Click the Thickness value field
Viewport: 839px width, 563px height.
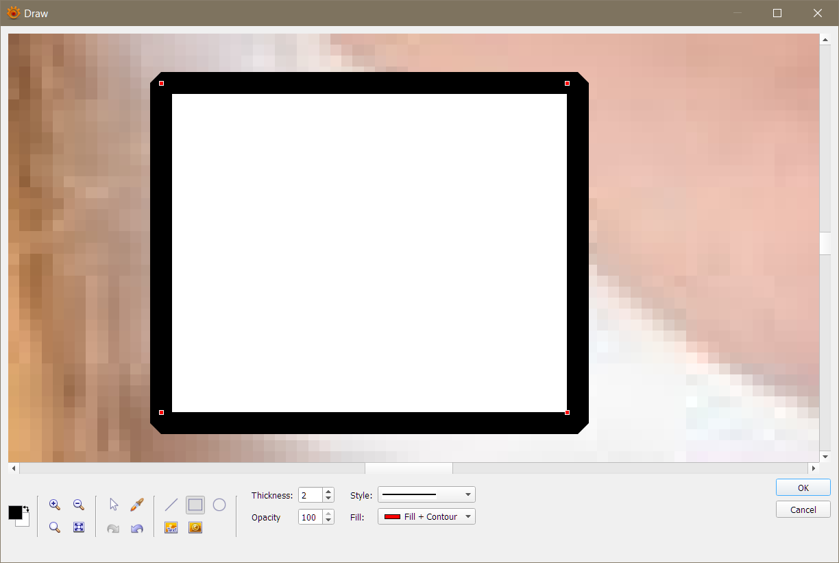[x=311, y=494]
